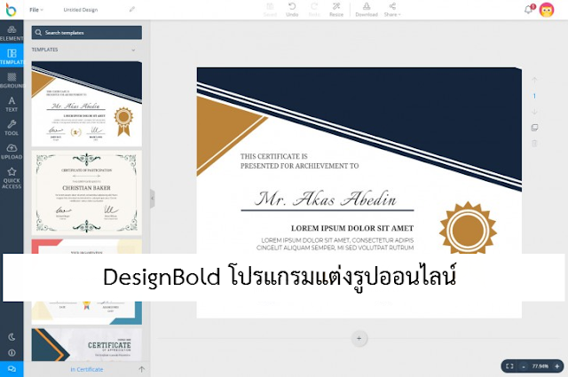
Task: Click the up arrow beside In Certificate
Action: (142, 369)
